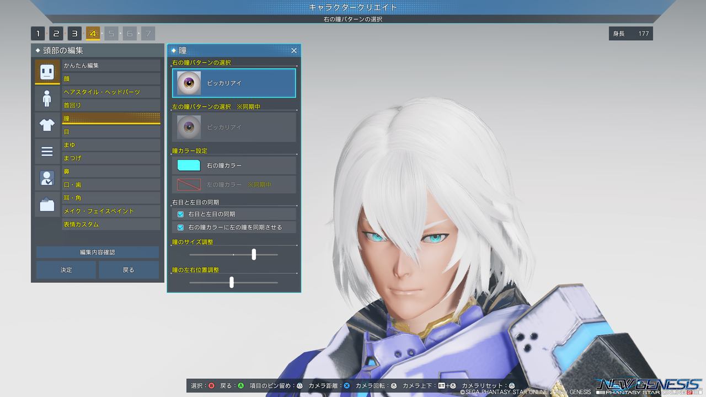The width and height of the screenshot is (706, 397).
Task: Click the 選択 hint in the bottom bar
Action: point(202,386)
